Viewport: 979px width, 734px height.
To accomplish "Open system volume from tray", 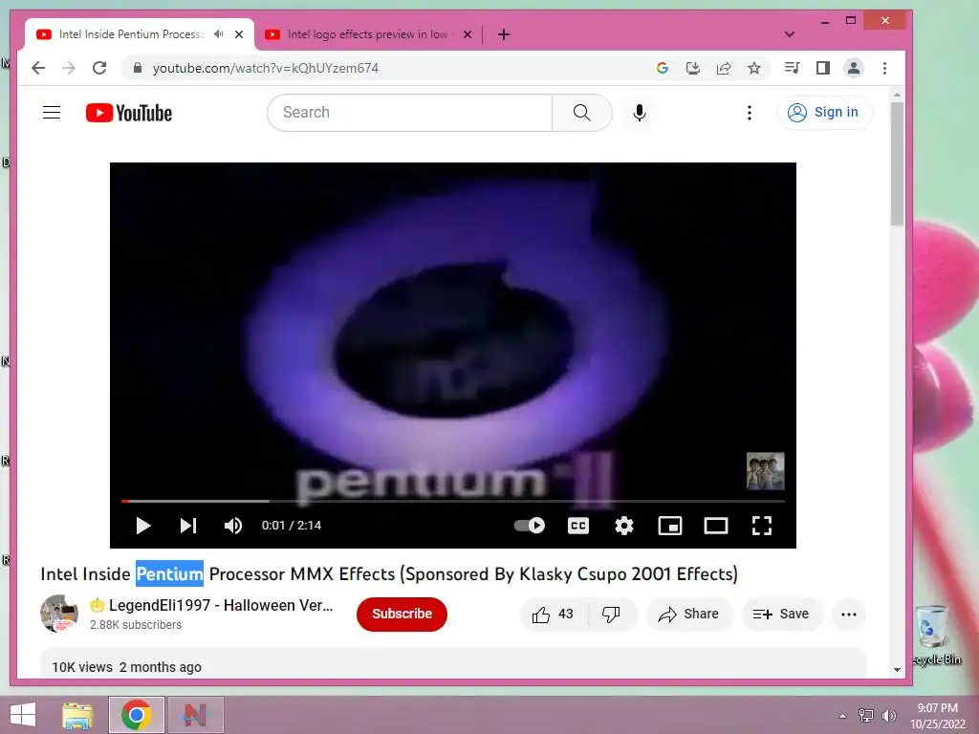I will click(x=888, y=716).
